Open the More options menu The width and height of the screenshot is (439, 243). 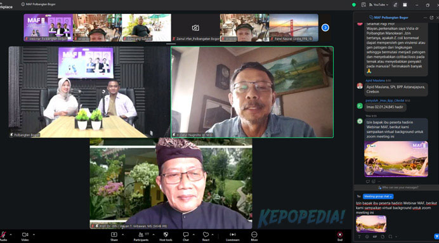[254, 236]
